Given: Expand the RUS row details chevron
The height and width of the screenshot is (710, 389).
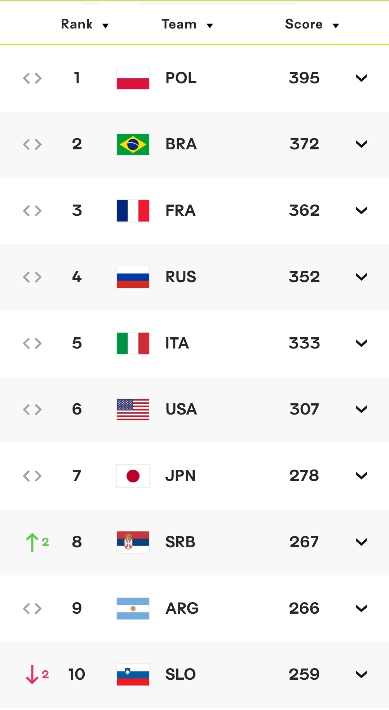Looking at the screenshot, I should [361, 277].
